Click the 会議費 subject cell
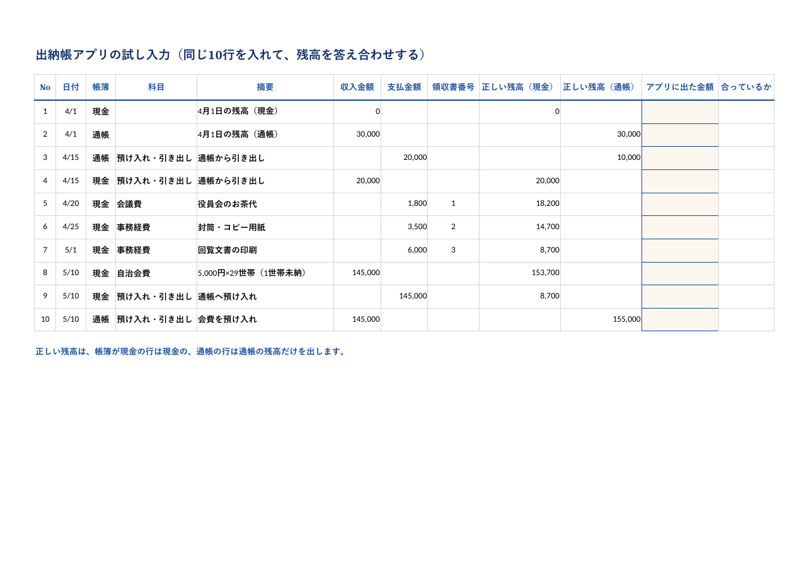The width and height of the screenshot is (811, 573). (156, 204)
